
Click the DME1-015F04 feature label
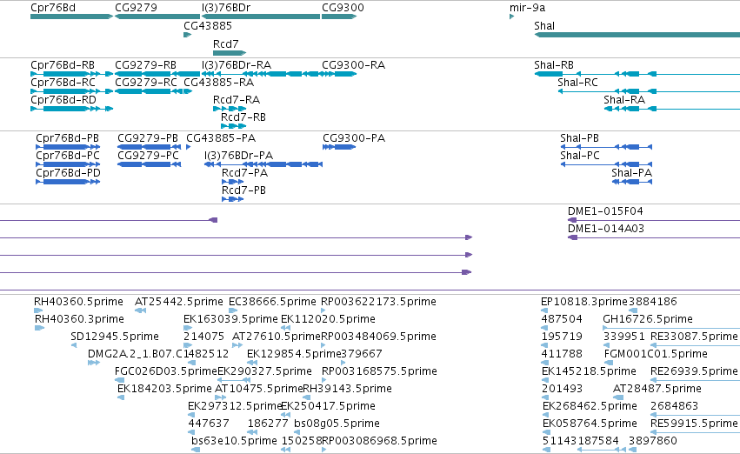[x=605, y=211]
